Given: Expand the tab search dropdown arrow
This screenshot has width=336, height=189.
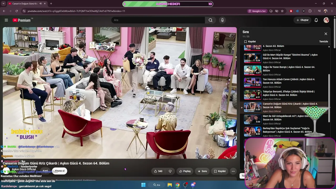Looking at the screenshot, I should tap(3, 4).
